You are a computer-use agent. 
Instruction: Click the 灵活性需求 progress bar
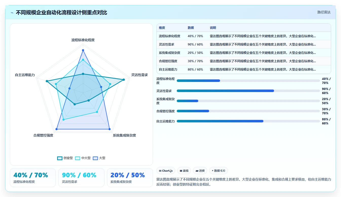pyautogui.click(x=248, y=91)
